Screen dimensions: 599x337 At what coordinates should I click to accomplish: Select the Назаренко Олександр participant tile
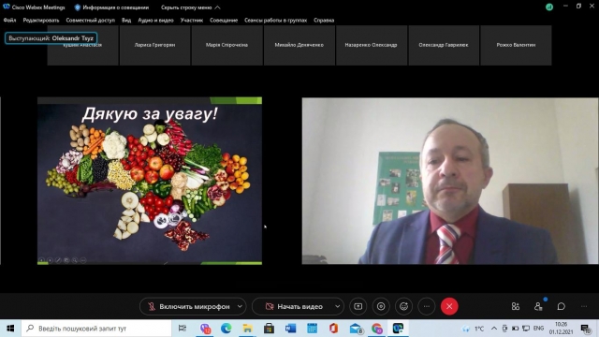371,45
